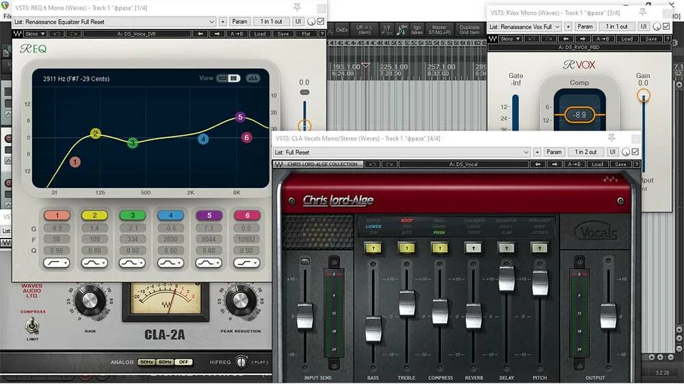Click Ign takes toolbar button
The image size is (684, 384).
tap(417, 29)
